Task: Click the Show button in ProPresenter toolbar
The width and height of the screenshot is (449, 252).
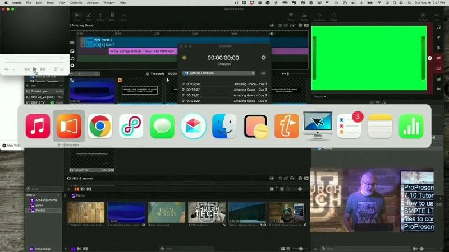Action: (x=77, y=17)
